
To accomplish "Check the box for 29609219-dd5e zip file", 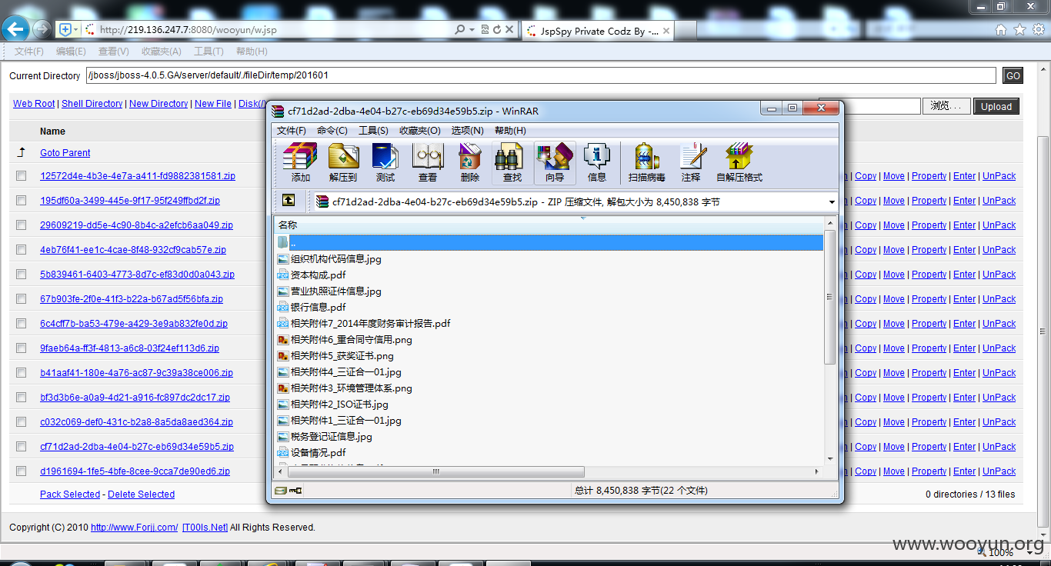I will tap(22, 225).
